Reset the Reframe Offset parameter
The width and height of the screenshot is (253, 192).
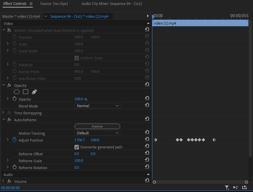point(147,153)
